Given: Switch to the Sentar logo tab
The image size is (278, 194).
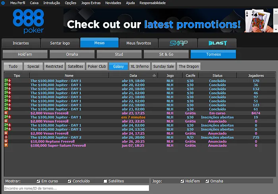Looking at the screenshot, I should coord(60,43).
